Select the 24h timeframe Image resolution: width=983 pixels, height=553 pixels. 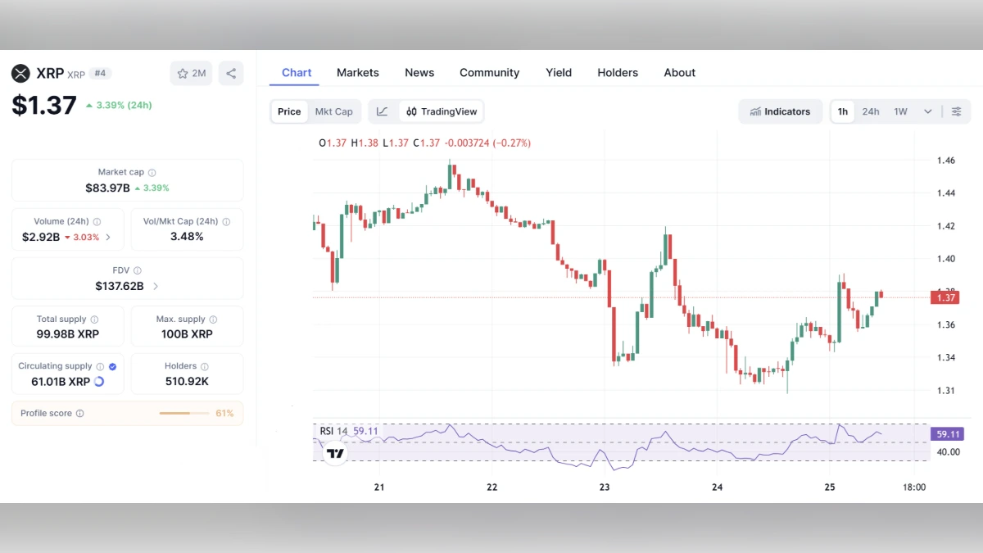870,111
